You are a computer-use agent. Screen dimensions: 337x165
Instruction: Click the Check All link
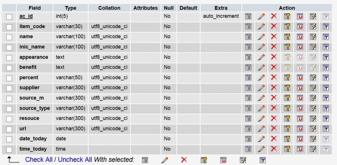click(x=39, y=159)
